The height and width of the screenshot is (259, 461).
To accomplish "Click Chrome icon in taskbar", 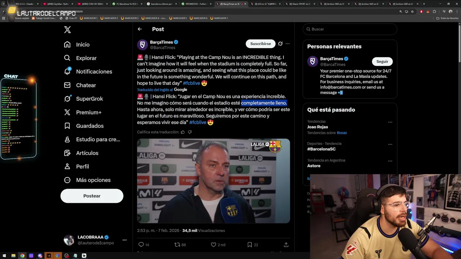I will pyautogui.click(x=22, y=256).
